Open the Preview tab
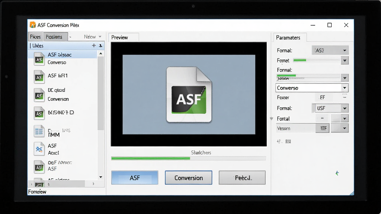 pos(124,38)
